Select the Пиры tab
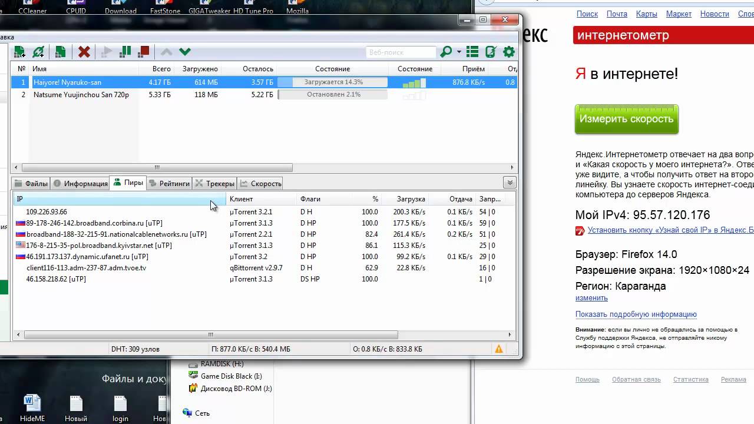Image resolution: width=754 pixels, height=424 pixels. [127, 183]
